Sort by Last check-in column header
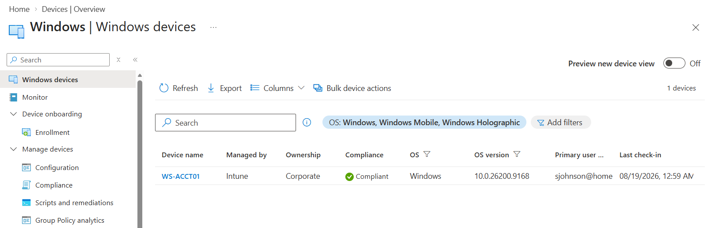Viewport: 707px width, 228px height. point(640,155)
